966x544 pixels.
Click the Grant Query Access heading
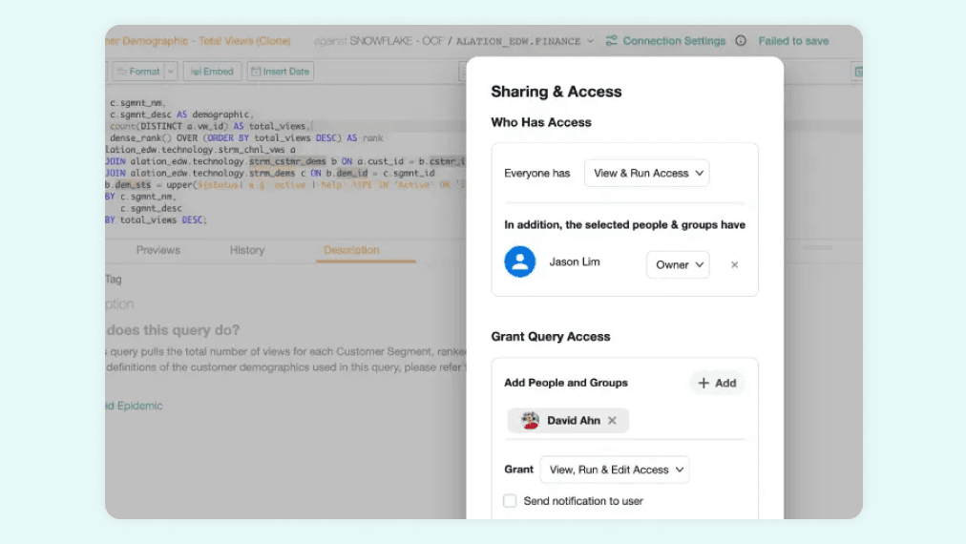(551, 336)
